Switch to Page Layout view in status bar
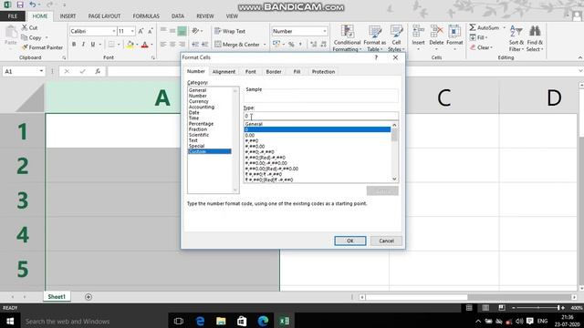 (485, 308)
